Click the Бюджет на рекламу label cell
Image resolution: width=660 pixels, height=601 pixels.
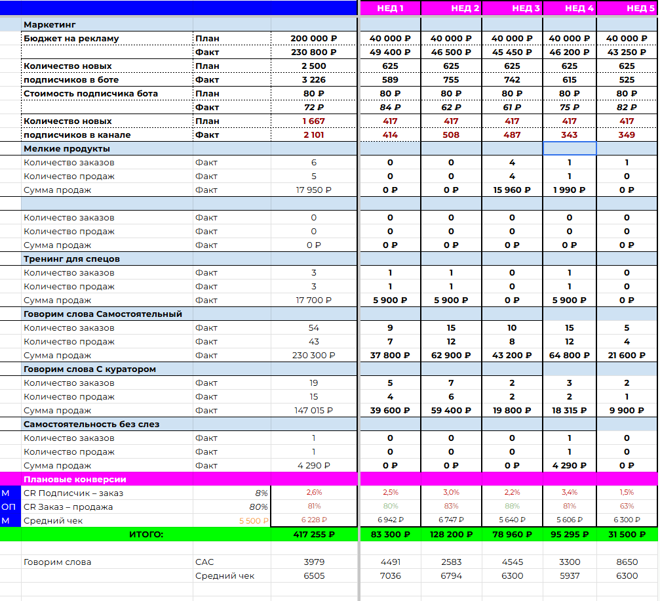[x=107, y=38]
